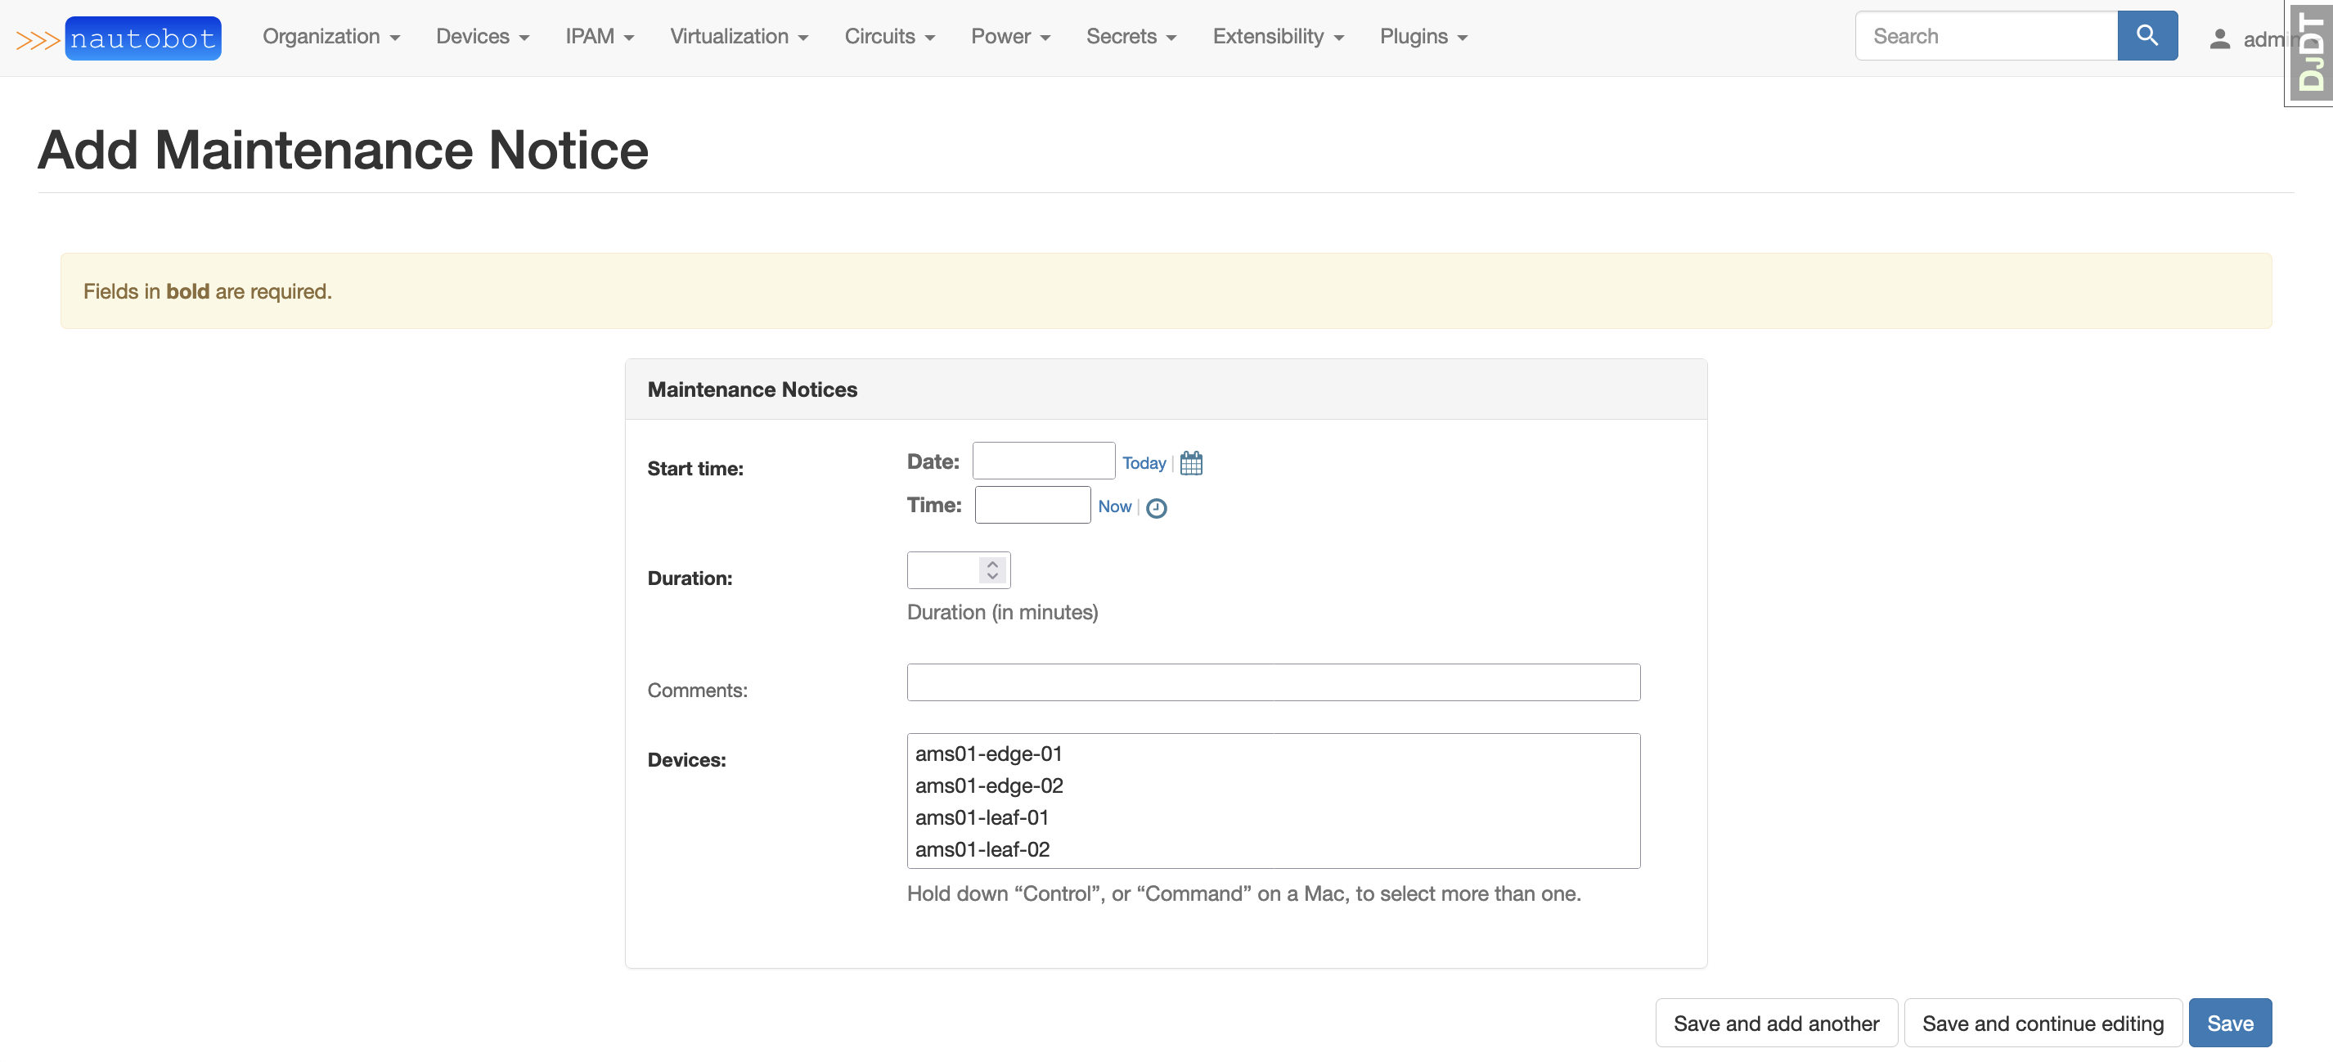Viewport: 2333px width, 1062px height.
Task: Expand the Virtualization dropdown
Action: coord(739,36)
